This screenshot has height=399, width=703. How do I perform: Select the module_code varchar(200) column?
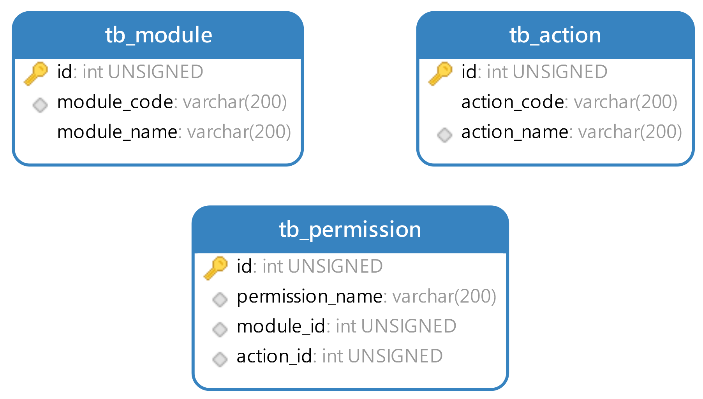pos(158,102)
